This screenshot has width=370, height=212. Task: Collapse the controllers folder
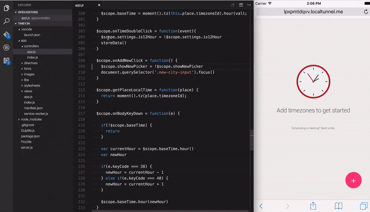coord(31,46)
